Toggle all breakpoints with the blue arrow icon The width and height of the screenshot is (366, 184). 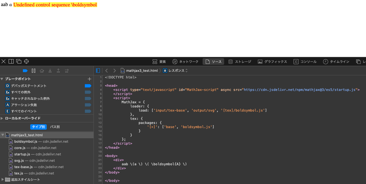tap(25, 71)
